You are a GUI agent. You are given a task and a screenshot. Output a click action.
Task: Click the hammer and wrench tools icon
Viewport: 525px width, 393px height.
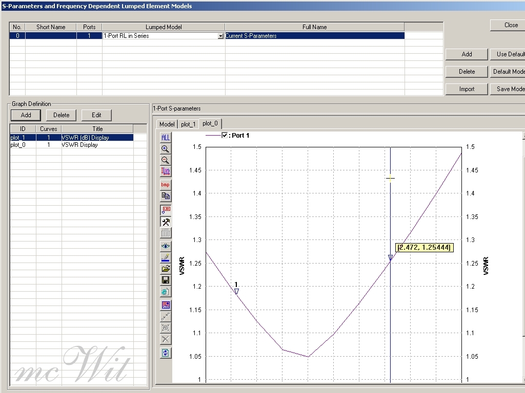coord(166,222)
